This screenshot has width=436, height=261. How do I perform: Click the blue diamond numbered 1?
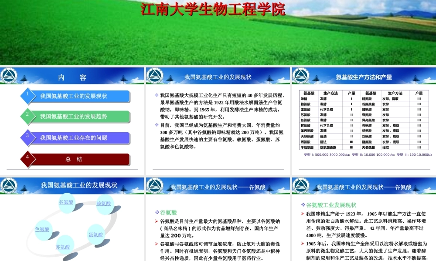click(28, 96)
